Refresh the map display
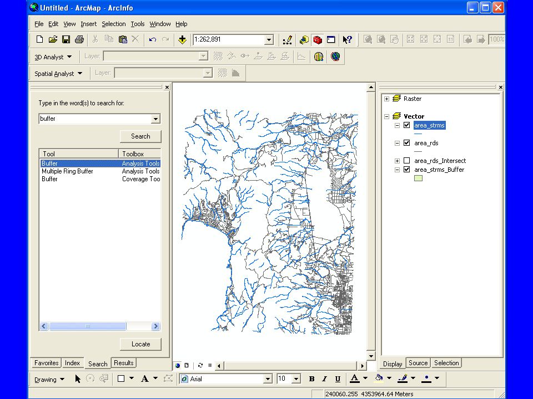The height and width of the screenshot is (399, 533). [200, 365]
